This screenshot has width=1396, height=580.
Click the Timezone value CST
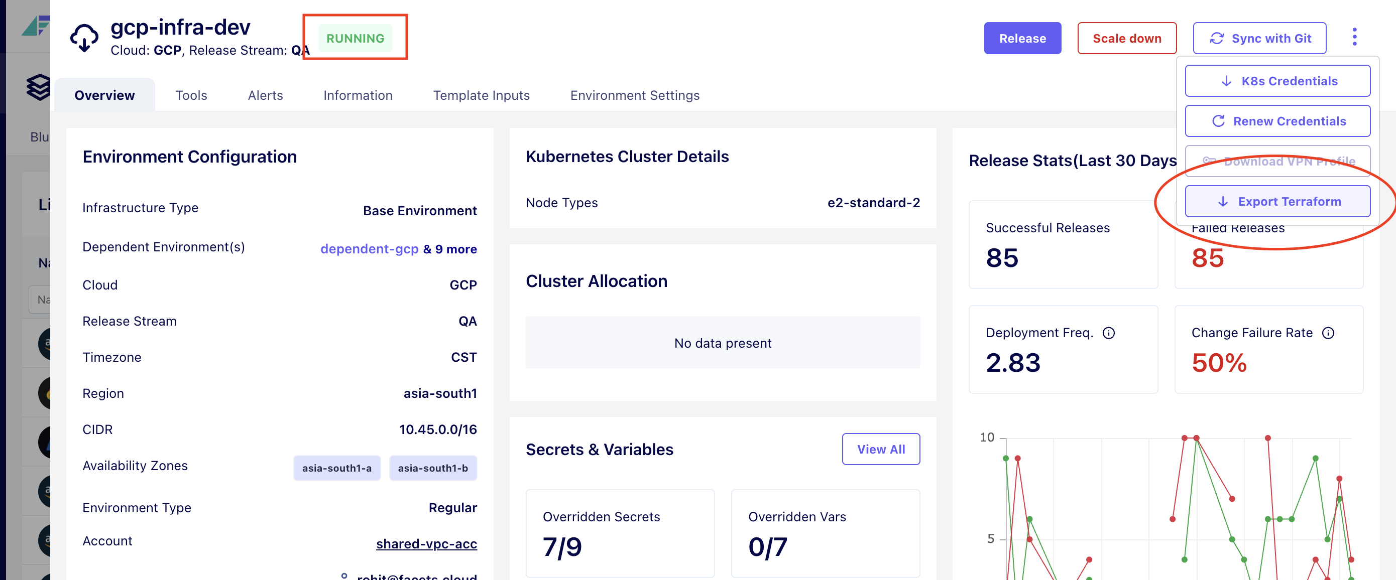click(x=464, y=357)
